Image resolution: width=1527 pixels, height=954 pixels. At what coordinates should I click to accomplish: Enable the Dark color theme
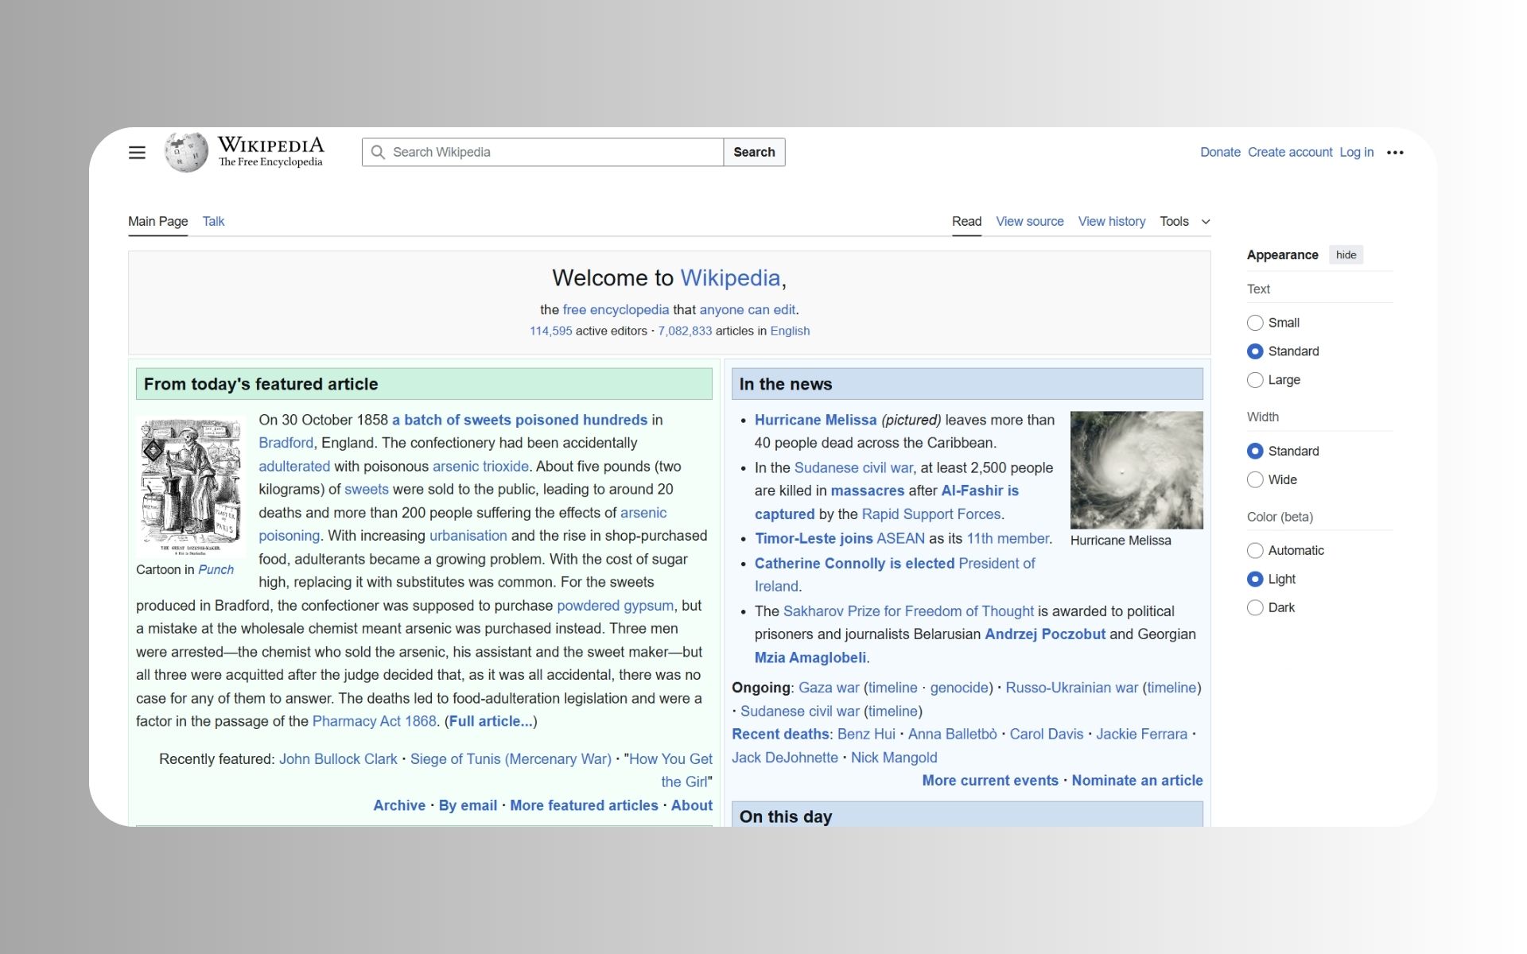click(1255, 608)
